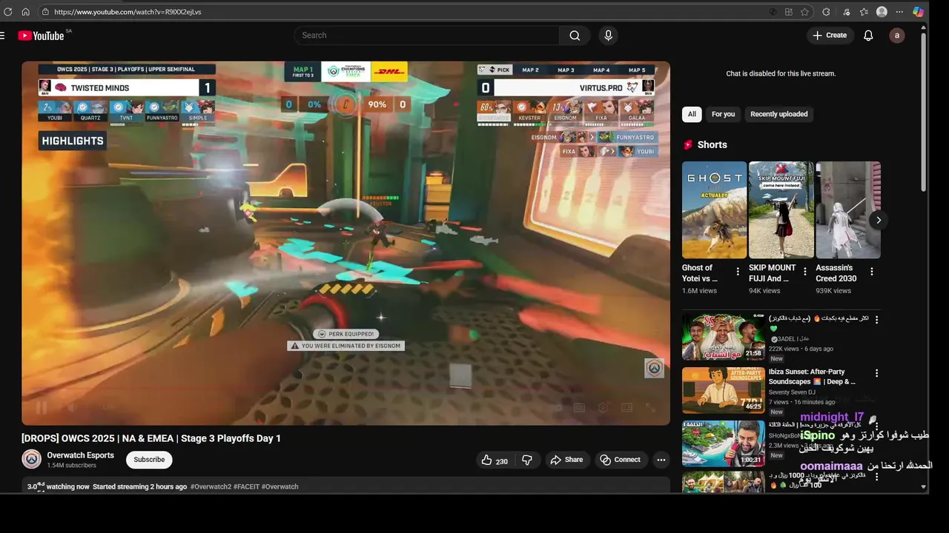Subscribe to Overwatch Esports
The height and width of the screenshot is (533, 949).
[x=149, y=460]
